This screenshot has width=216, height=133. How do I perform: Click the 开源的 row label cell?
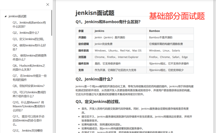[x=84, y=37]
